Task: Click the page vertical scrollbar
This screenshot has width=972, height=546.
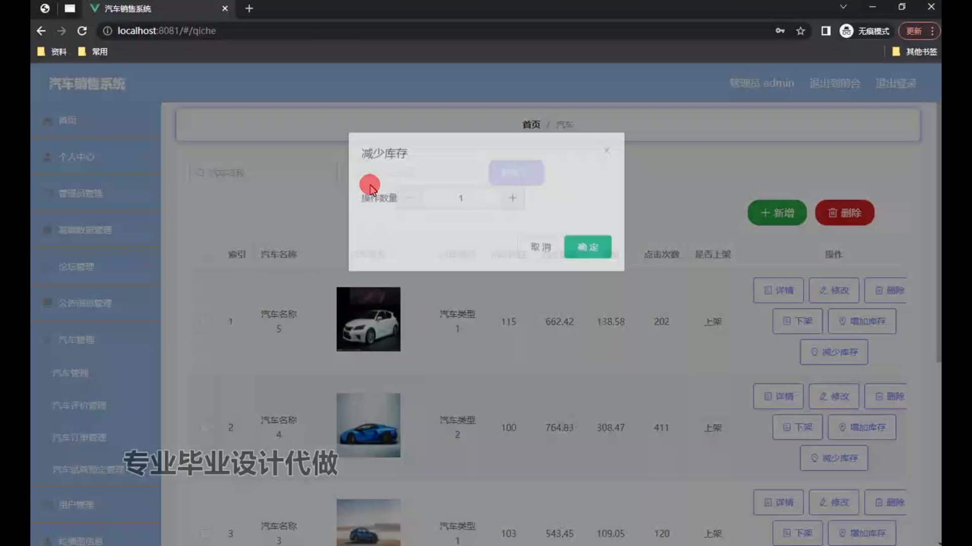Action: pyautogui.click(x=938, y=233)
